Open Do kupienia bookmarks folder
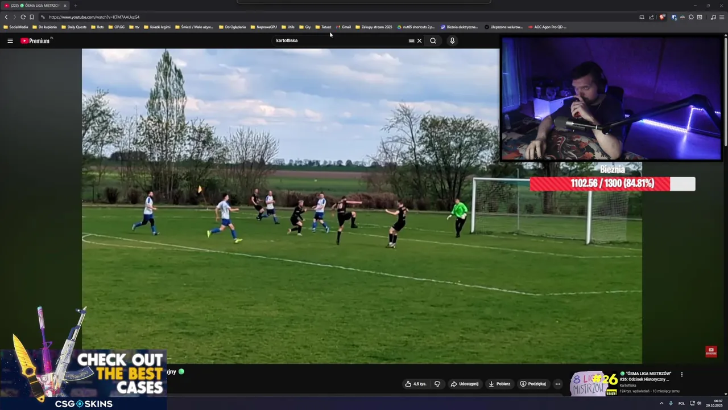Screen dimensions: 728x410 point(44,27)
